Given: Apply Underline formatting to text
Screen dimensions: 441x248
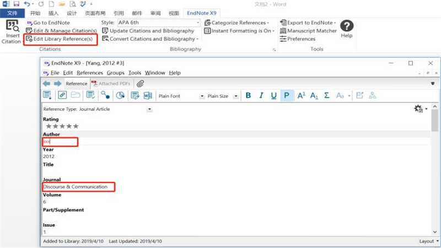Looking at the screenshot, I should tap(274, 96).
